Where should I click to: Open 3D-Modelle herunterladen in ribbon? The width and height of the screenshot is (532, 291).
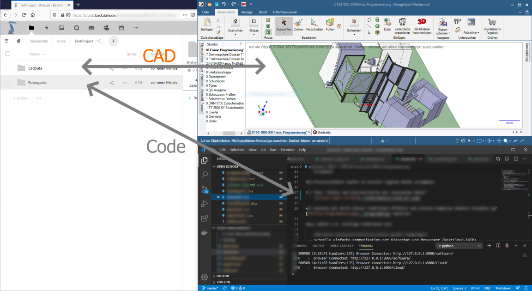coord(422,26)
